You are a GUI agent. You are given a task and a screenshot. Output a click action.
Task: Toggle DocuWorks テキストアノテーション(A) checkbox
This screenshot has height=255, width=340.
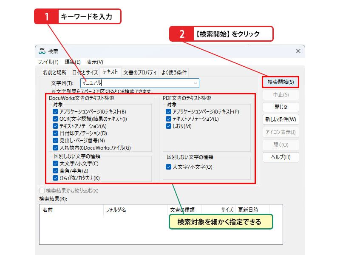(55, 126)
